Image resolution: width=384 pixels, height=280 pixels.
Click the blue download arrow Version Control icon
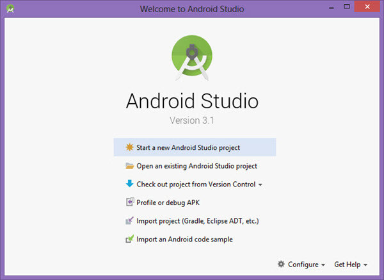130,185
